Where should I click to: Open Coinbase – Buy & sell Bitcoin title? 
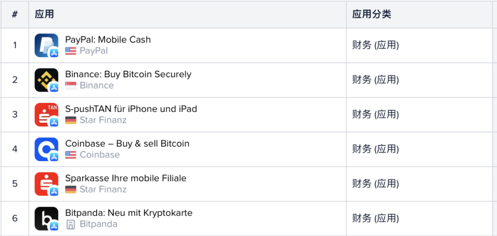tap(127, 144)
